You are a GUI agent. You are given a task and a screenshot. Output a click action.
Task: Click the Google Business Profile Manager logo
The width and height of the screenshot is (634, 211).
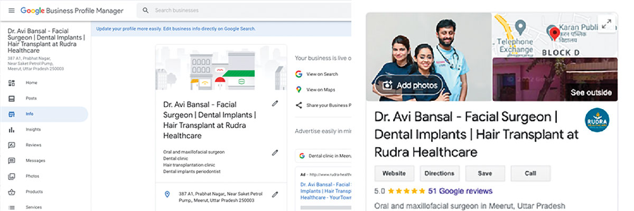(72, 11)
